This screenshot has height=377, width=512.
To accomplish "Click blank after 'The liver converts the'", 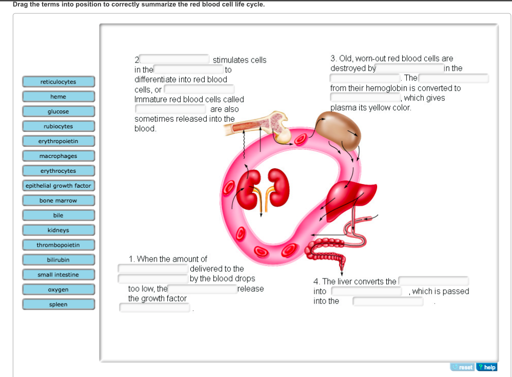I will (x=434, y=281).
